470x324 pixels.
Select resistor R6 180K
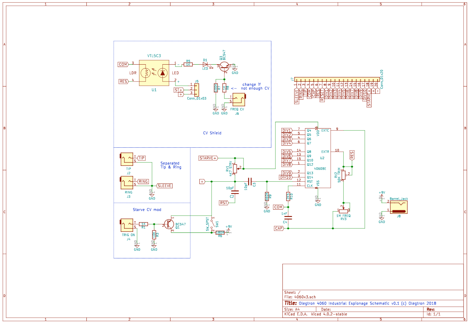click(x=220, y=232)
